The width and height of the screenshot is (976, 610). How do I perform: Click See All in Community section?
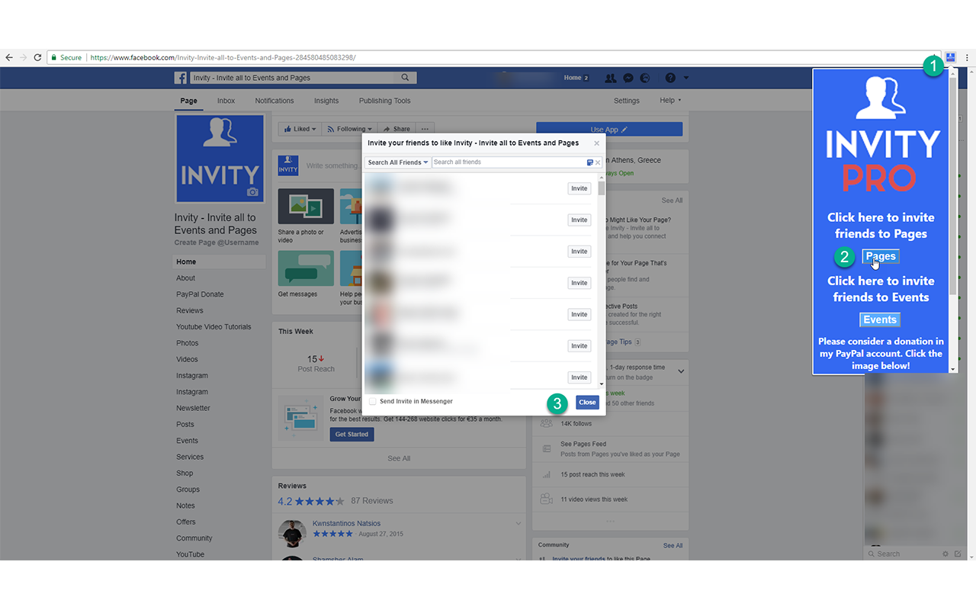point(673,545)
